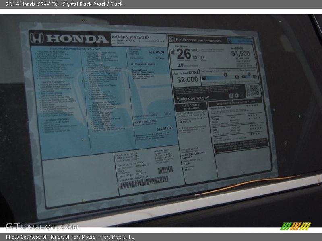Click the HONDA wordmark

tap(77, 39)
